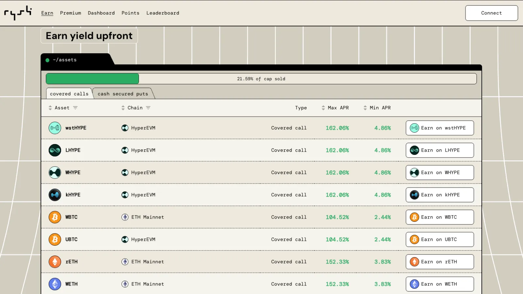The image size is (523, 294).
Task: Click the UBTC bitcoin icon
Action: pyautogui.click(x=55, y=239)
